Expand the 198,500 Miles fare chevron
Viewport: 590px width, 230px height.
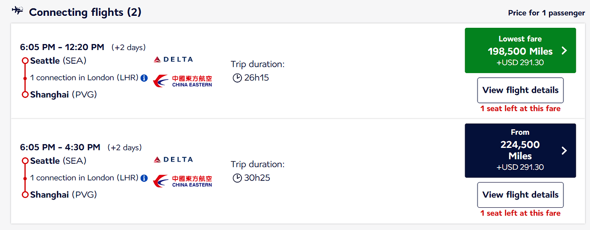[x=564, y=51]
